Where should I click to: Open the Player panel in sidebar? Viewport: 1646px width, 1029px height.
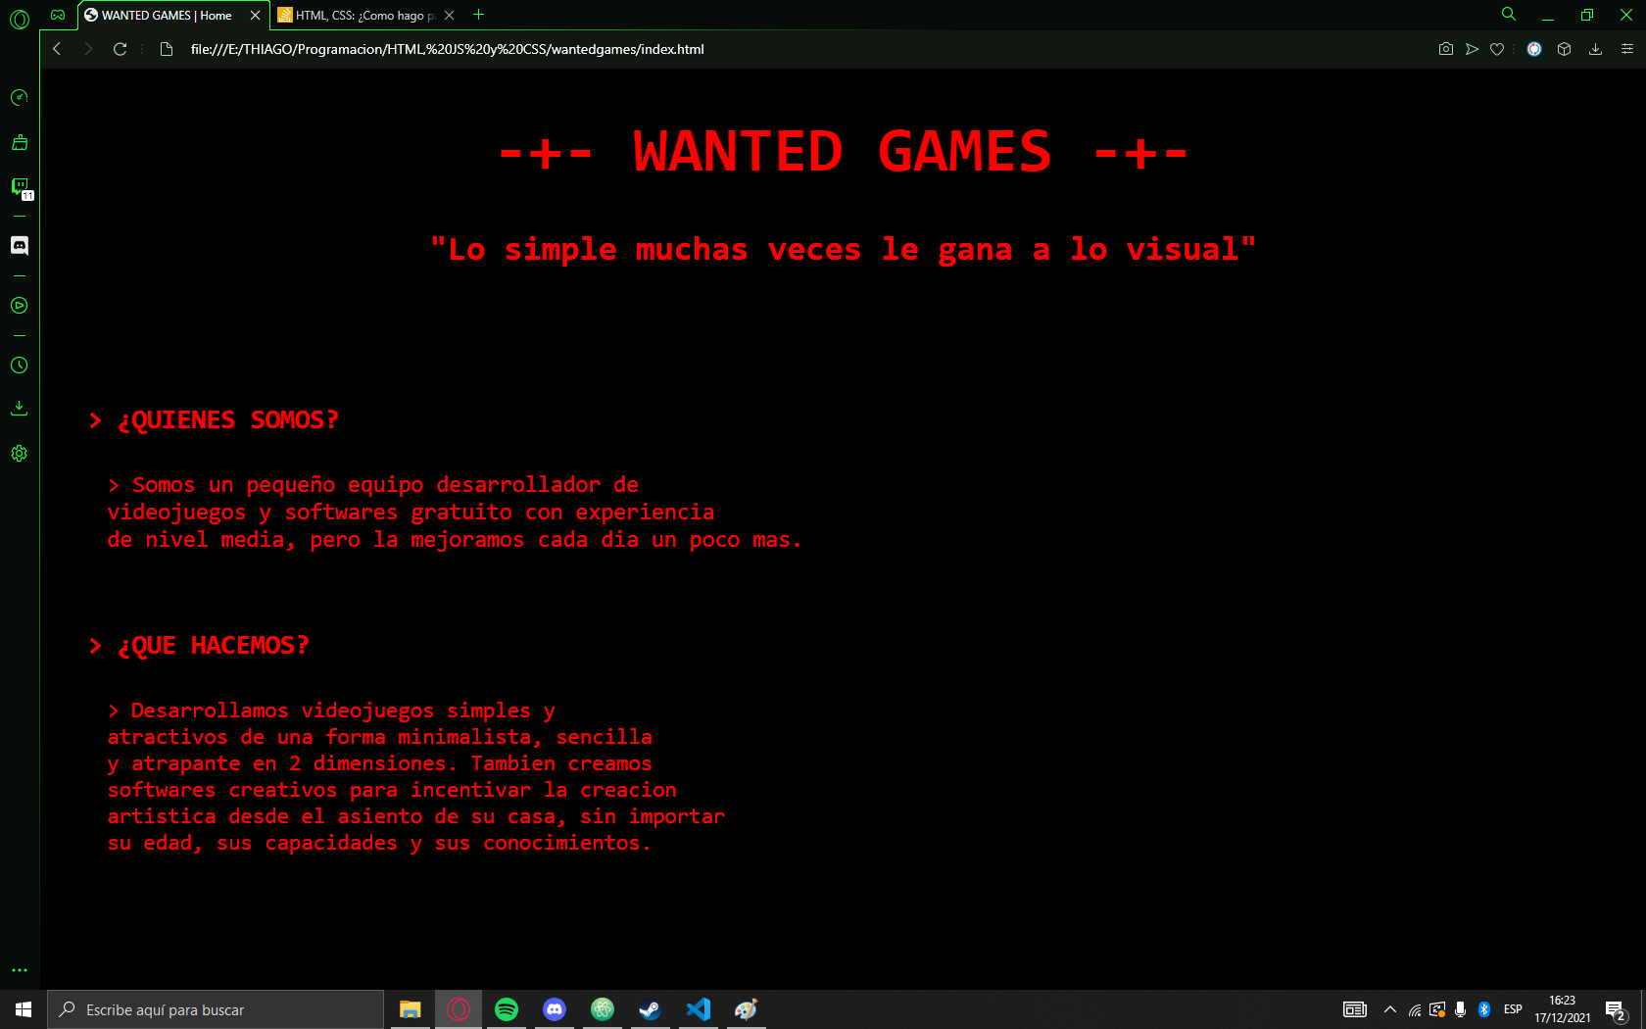[19, 305]
